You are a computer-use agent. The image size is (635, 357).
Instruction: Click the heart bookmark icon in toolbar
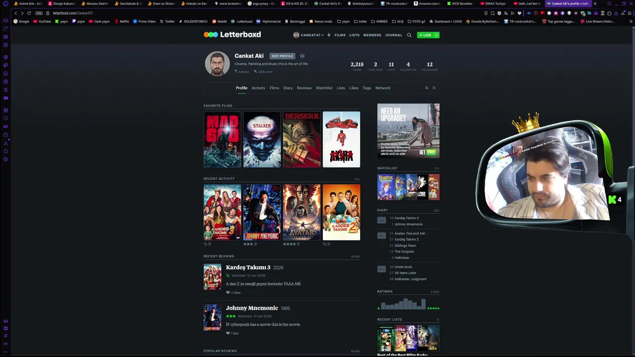pyautogui.click(x=519, y=13)
